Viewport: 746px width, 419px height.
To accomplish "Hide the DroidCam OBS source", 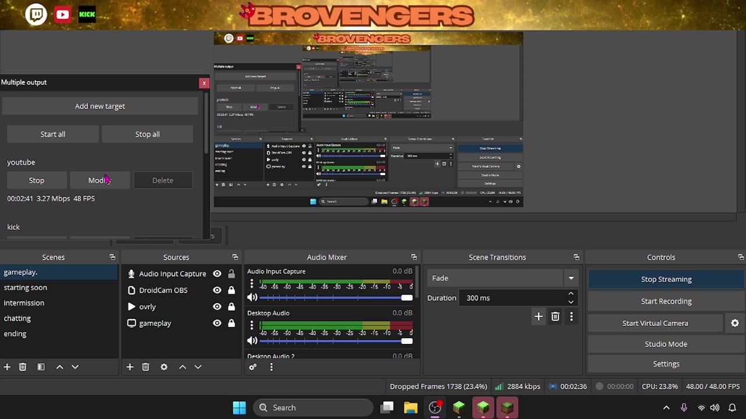I will point(217,290).
